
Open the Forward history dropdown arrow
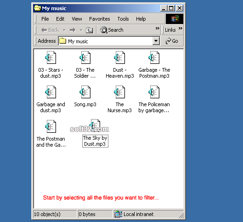[81, 30]
